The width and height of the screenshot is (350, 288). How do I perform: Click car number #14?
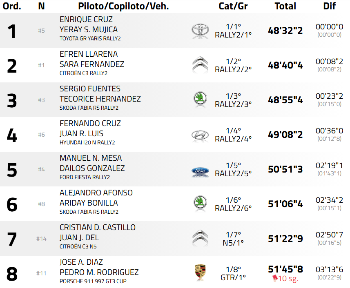click(41, 239)
